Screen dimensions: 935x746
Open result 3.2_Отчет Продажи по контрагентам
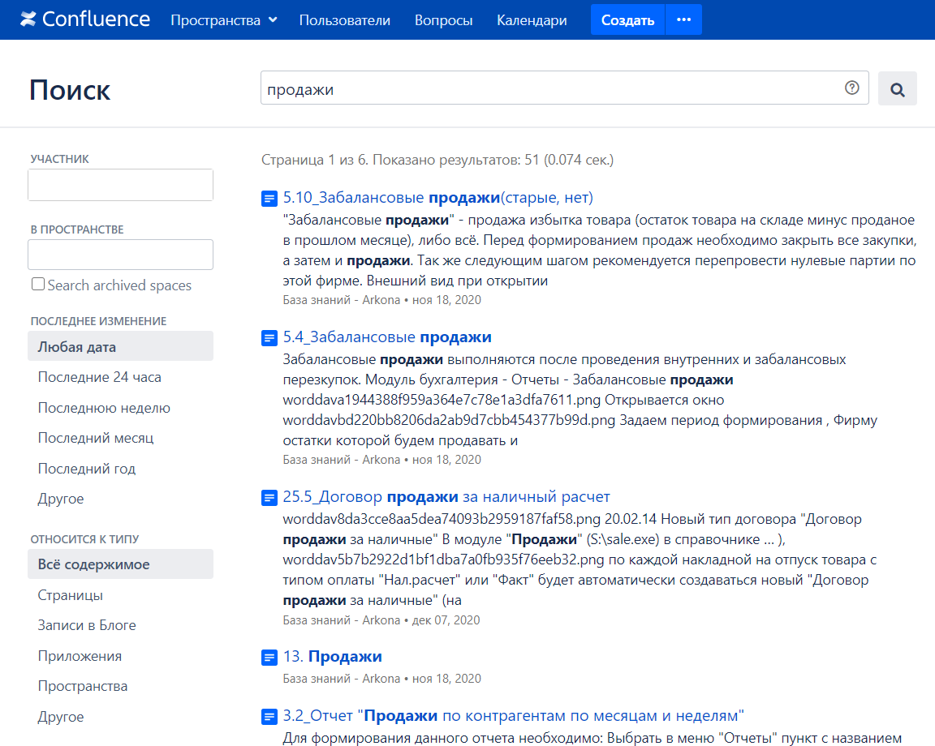(x=514, y=715)
